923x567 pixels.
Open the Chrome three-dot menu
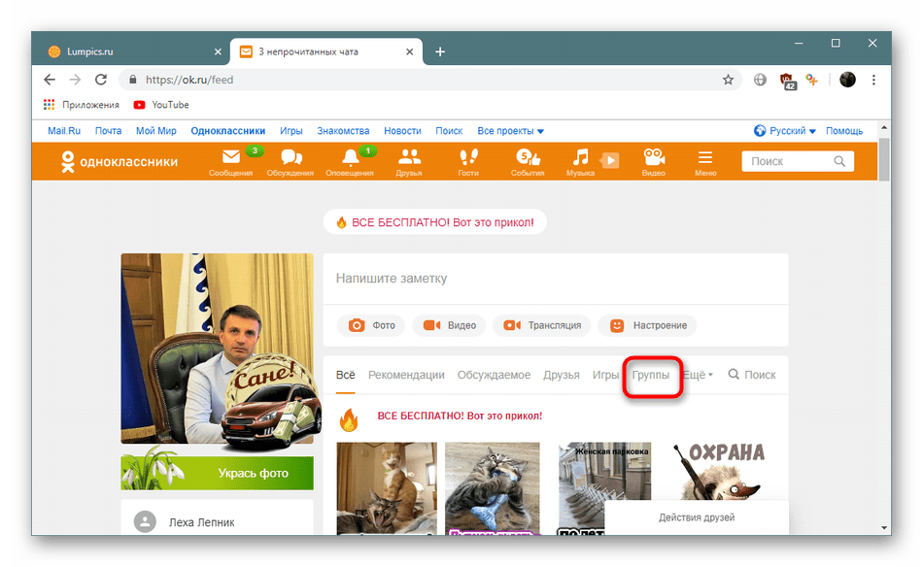(x=873, y=80)
